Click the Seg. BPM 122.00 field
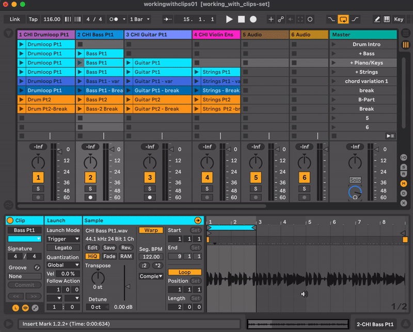This screenshot has width=413, height=332. (151, 257)
